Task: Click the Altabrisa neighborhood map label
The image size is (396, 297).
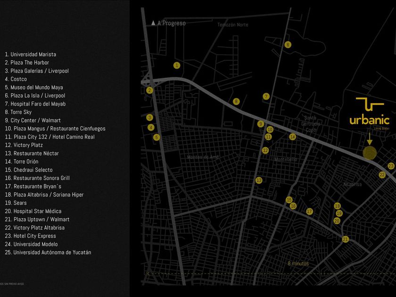Action: pyautogui.click(x=352, y=184)
